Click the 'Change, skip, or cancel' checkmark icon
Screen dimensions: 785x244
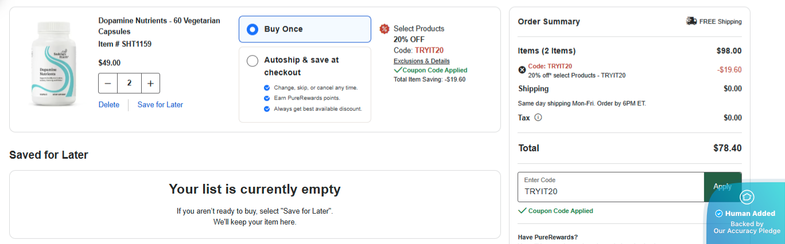(267, 88)
